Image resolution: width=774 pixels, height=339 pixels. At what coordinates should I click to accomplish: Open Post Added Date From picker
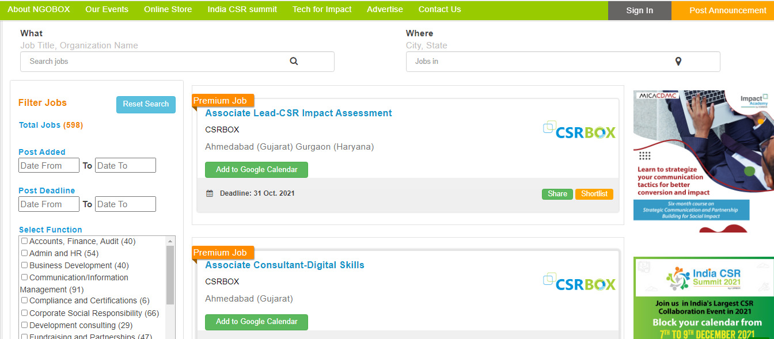pyautogui.click(x=49, y=166)
